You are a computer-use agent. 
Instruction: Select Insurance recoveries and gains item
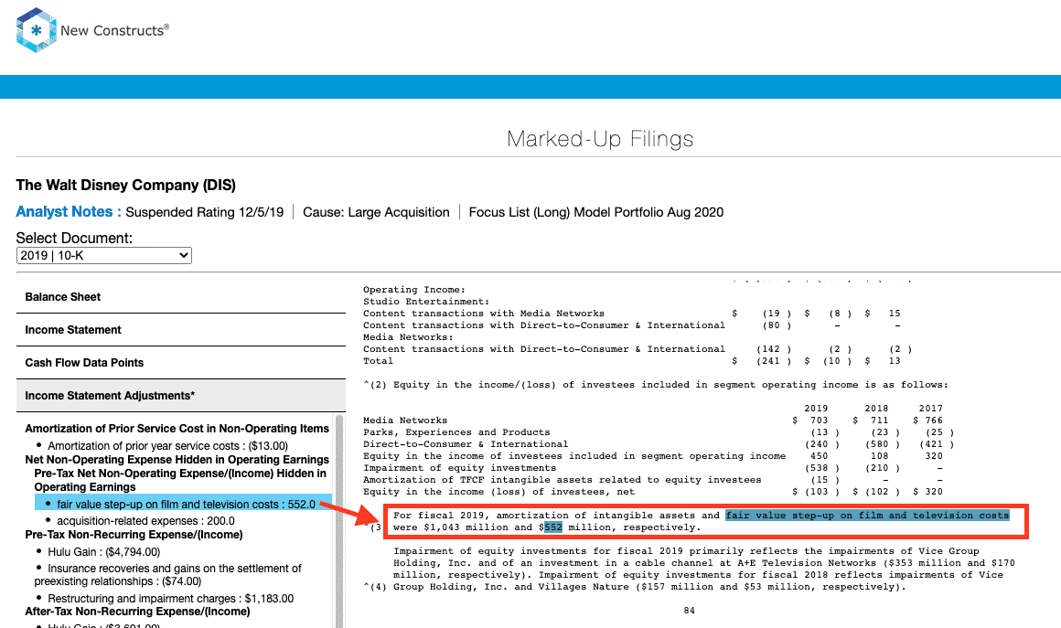click(167, 575)
